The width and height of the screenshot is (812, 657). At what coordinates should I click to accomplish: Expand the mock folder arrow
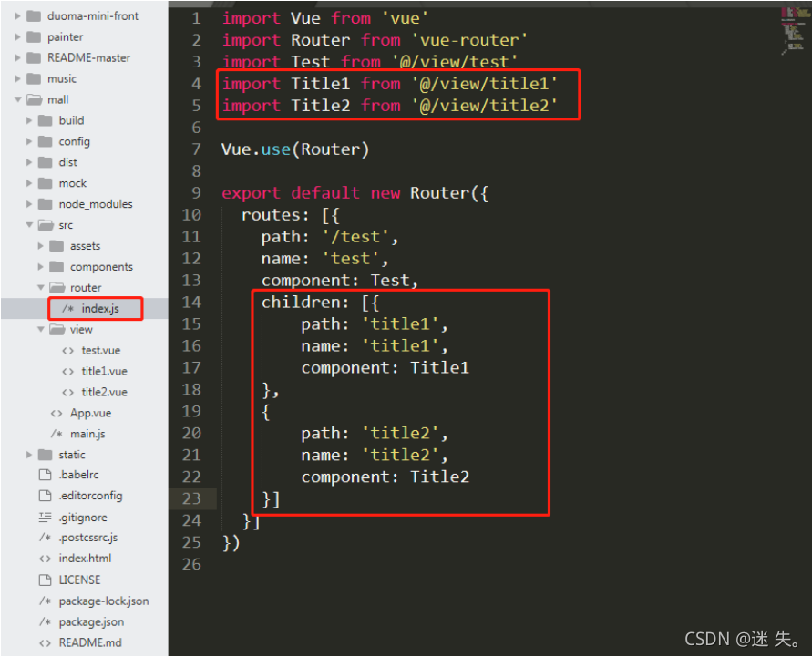click(x=29, y=183)
